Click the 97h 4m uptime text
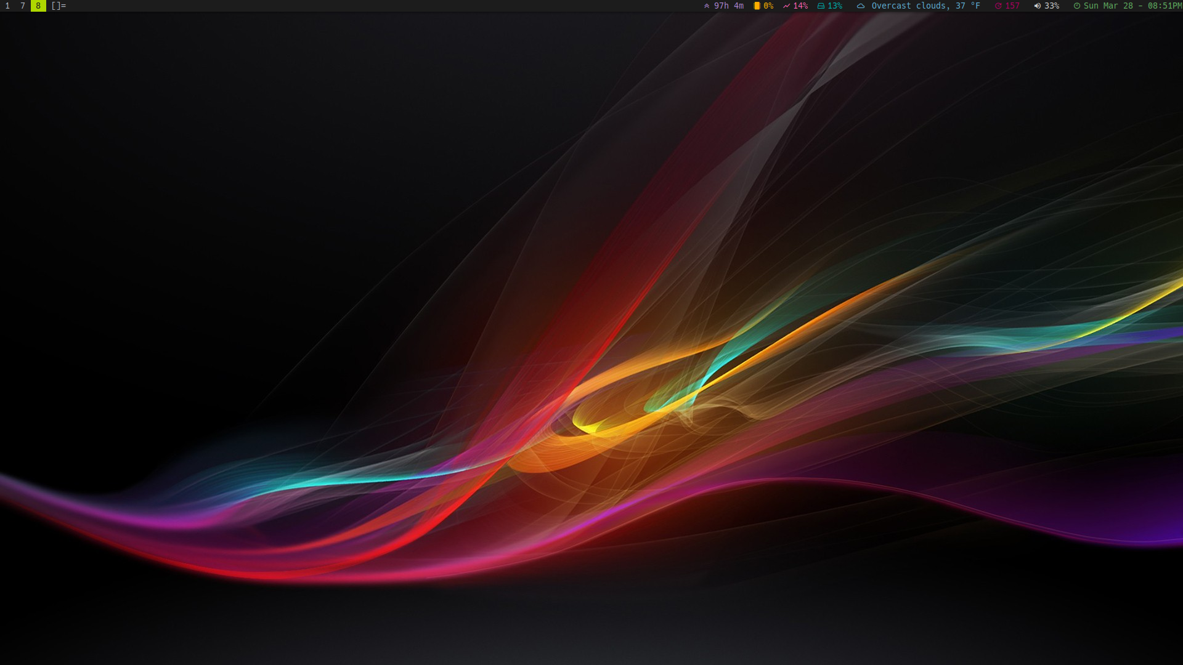 728,6
